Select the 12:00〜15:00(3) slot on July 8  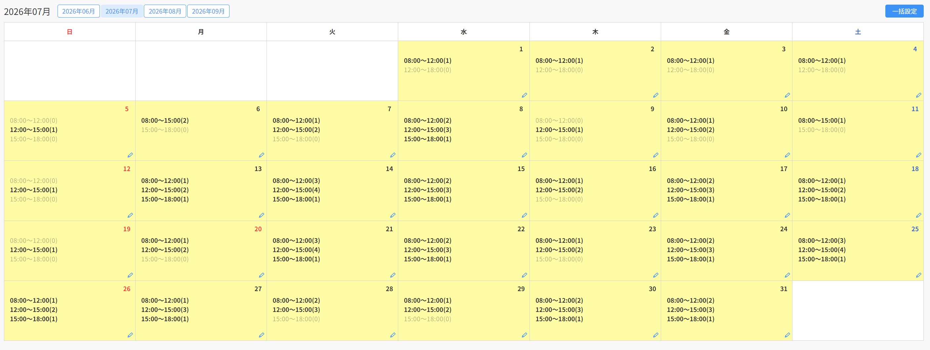tap(427, 130)
